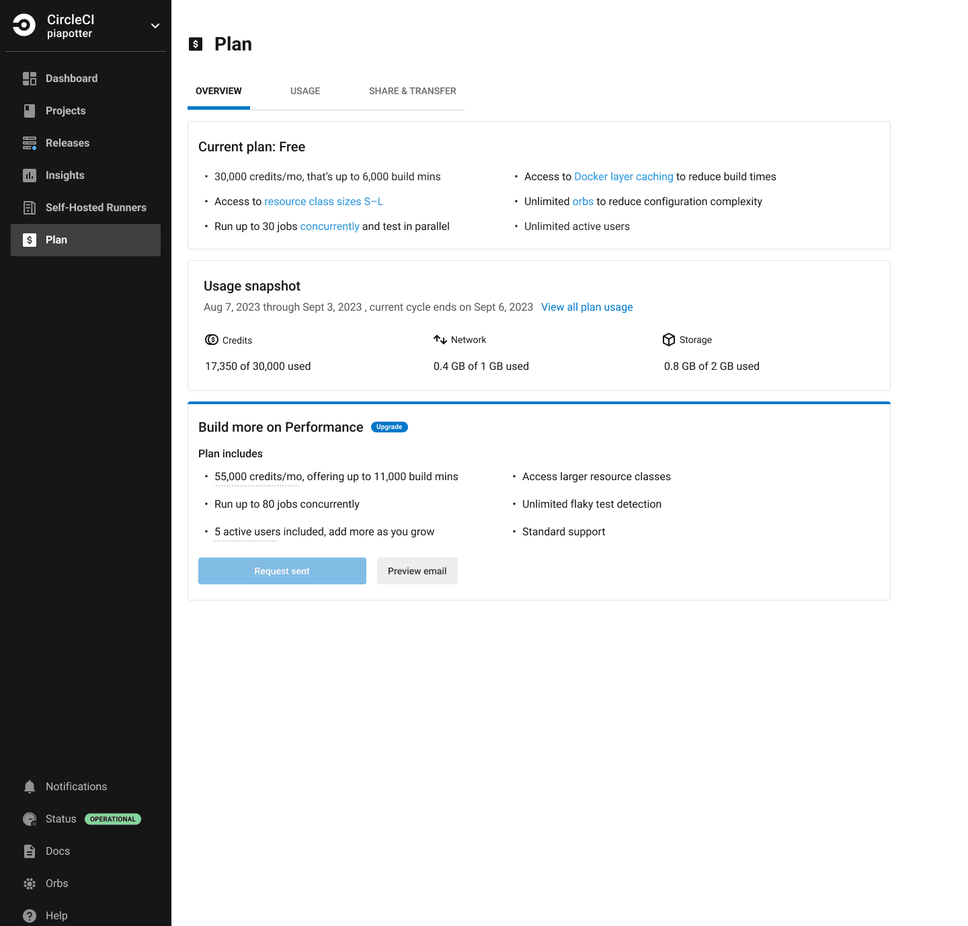Click the CircleCI logo icon

click(24, 26)
